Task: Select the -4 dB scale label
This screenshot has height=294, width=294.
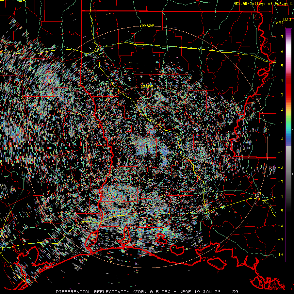Action: tap(281, 196)
